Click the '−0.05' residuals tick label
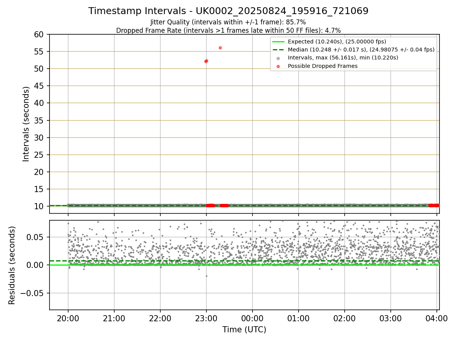This screenshot has width=457, height=343. [33, 293]
